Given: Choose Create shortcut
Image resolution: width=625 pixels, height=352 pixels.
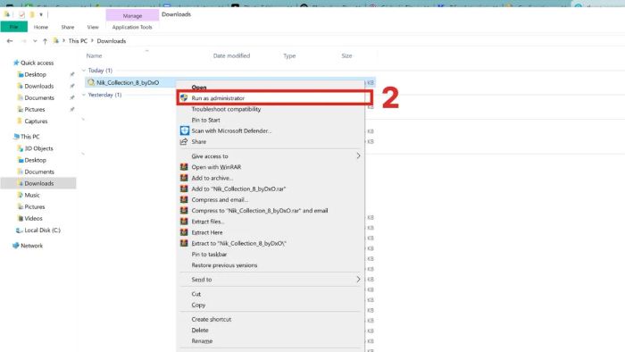Looking at the screenshot, I should 271,319.
